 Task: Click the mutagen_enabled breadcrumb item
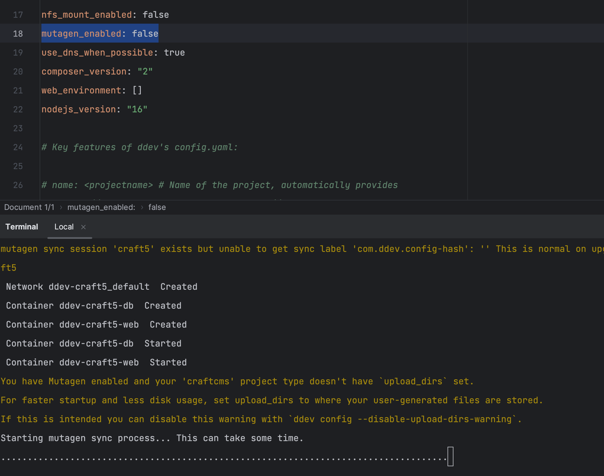tap(101, 207)
